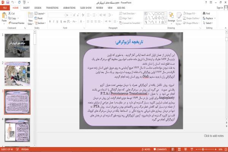228x152 pixels.
Task: Open the Font Size combo box
Action: point(69,15)
